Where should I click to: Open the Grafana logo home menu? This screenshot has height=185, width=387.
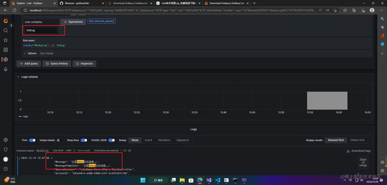pyautogui.click(x=6, y=21)
